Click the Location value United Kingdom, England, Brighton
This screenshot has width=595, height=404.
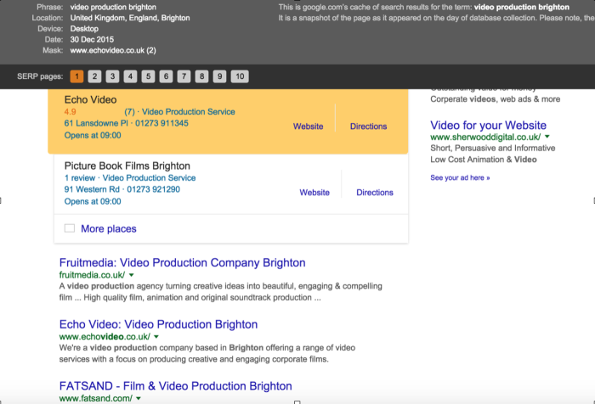click(130, 18)
